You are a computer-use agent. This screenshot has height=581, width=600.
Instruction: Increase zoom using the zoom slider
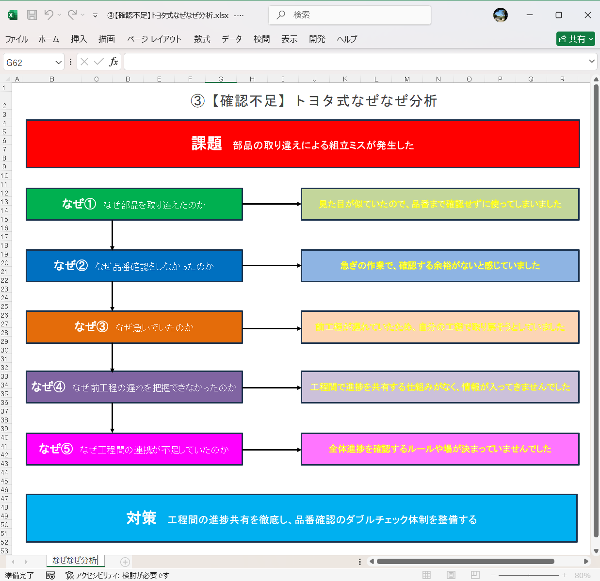pyautogui.click(x=564, y=575)
